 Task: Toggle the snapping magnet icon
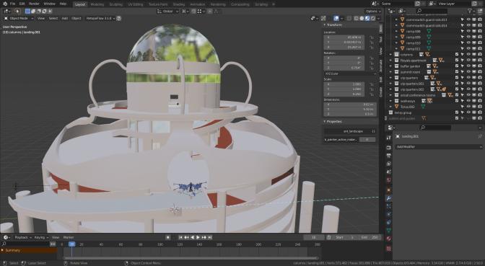[194, 11]
